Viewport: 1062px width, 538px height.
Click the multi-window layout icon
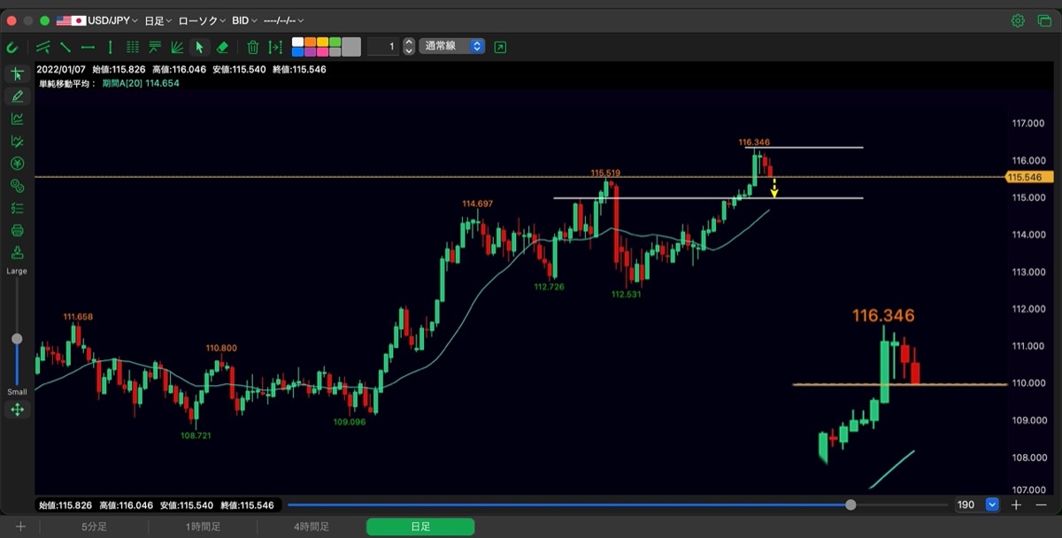tap(1044, 20)
